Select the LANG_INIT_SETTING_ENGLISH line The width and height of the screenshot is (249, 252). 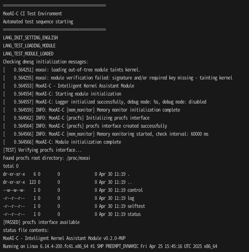pos(30,38)
